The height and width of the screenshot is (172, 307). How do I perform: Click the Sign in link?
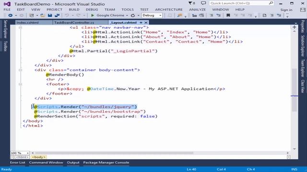coord(286,10)
